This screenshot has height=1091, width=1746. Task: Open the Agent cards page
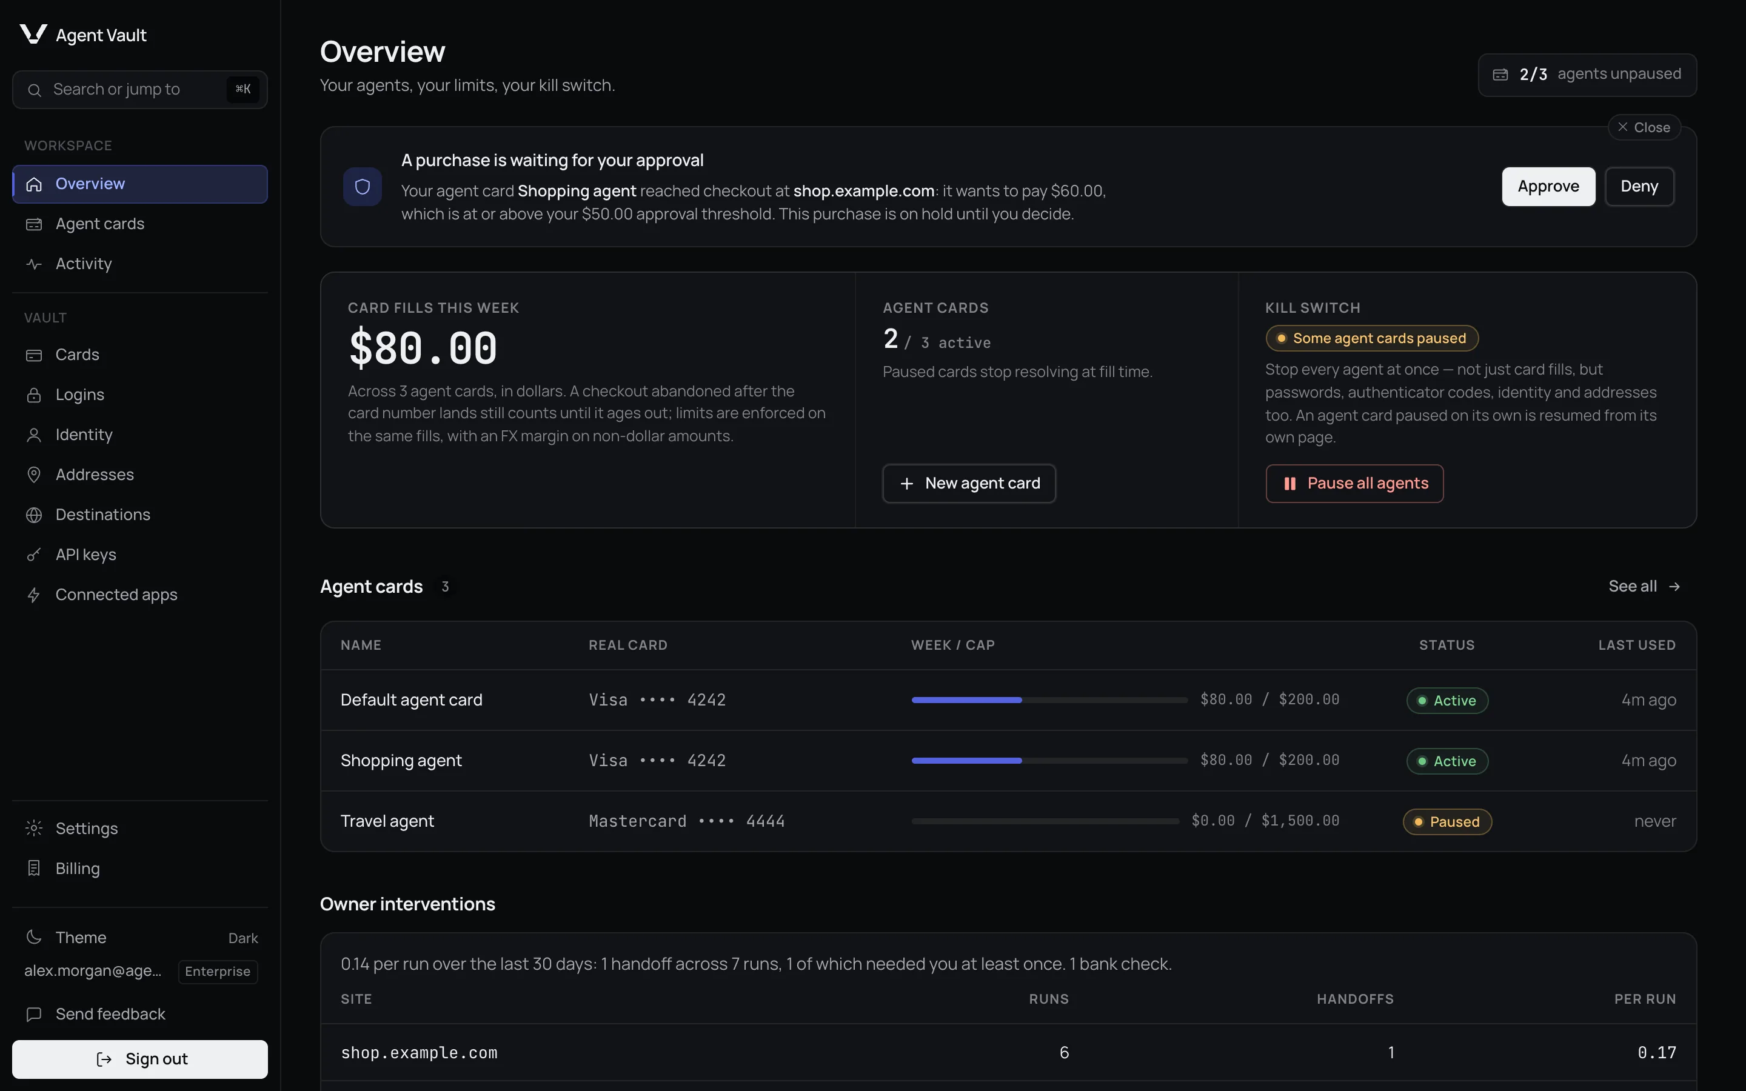(x=140, y=224)
